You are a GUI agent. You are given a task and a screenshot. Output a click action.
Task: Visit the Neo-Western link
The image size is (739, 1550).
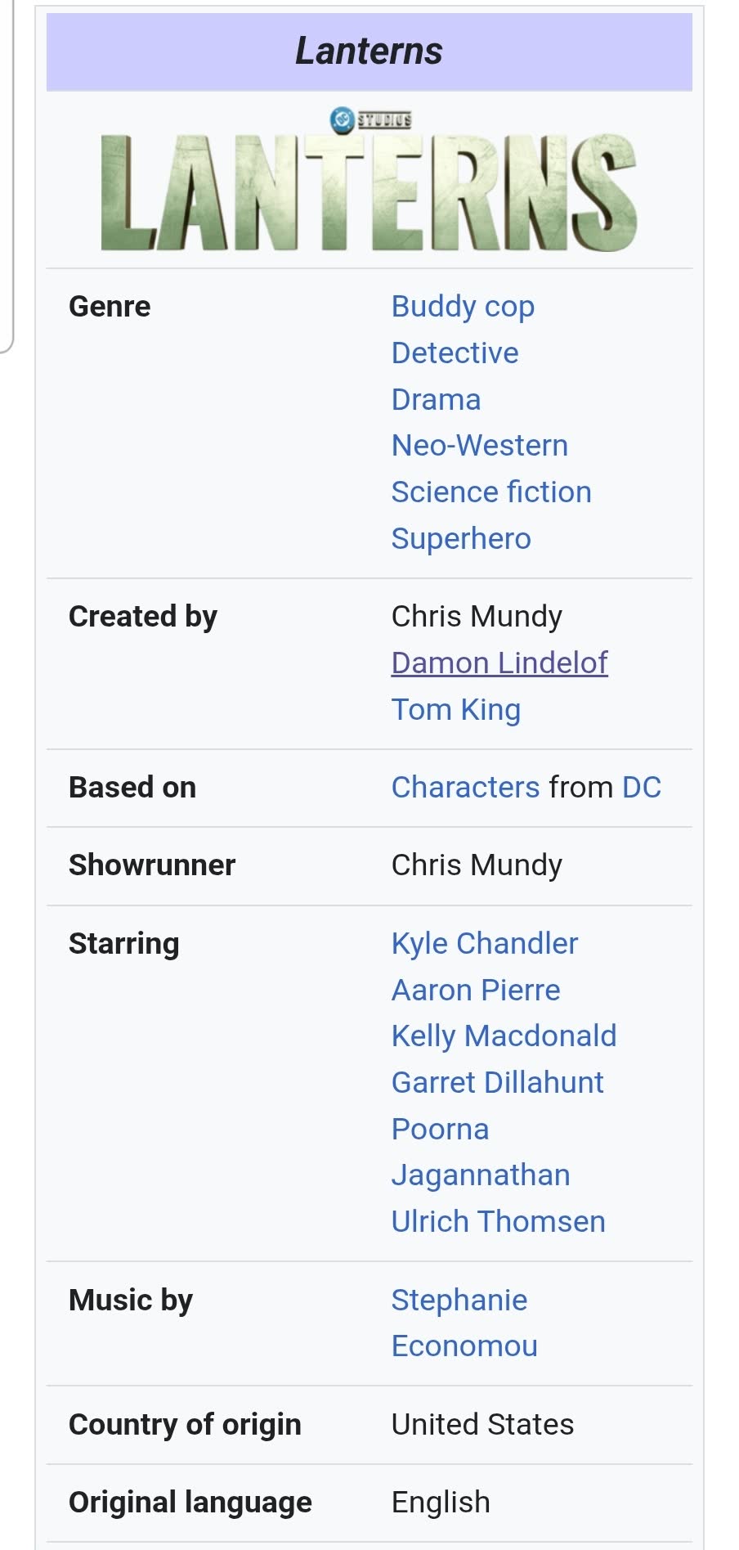(x=479, y=446)
